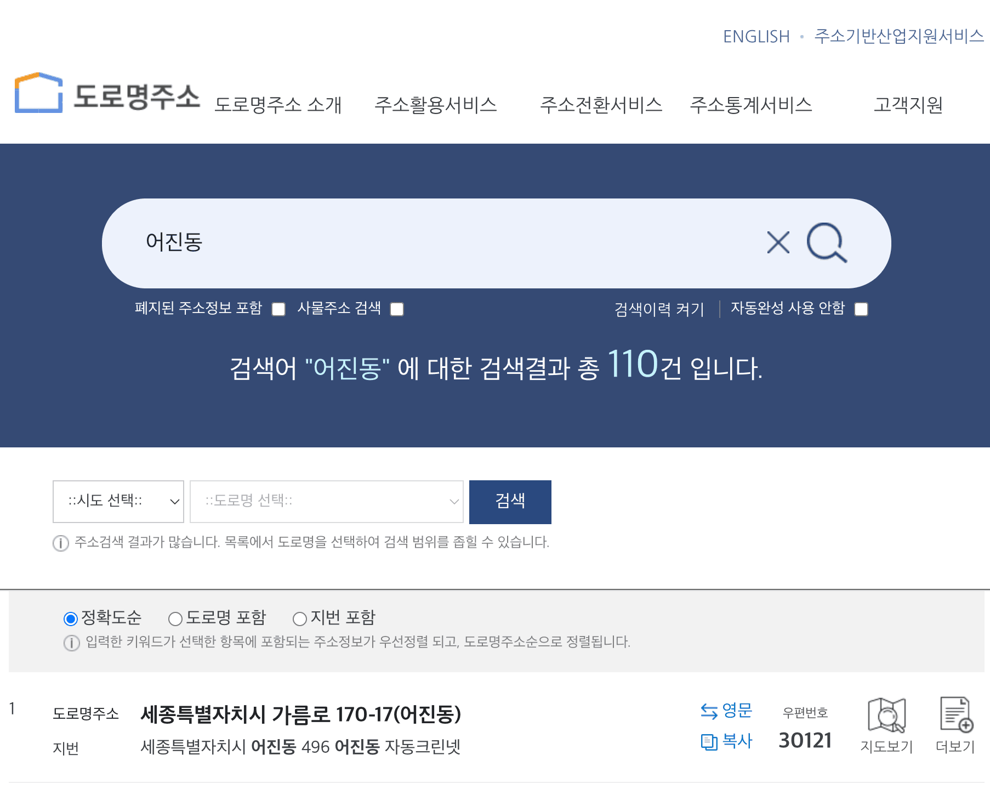Click the 검색이력 켜기 link

click(x=659, y=309)
